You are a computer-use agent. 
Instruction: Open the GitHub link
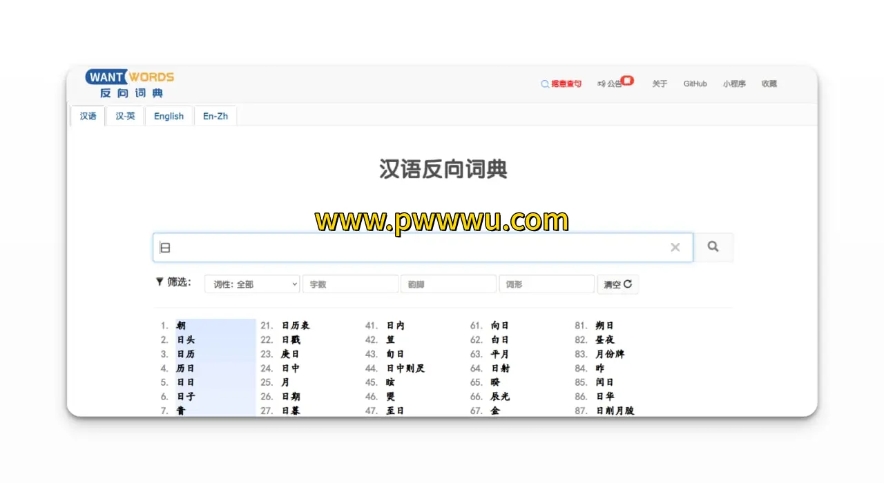[x=695, y=84]
